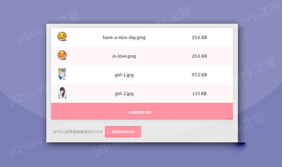The image size is (282, 167).
Task: Click the 你可以选择或拖拽更多的文件 hint text
Action: click(x=78, y=132)
